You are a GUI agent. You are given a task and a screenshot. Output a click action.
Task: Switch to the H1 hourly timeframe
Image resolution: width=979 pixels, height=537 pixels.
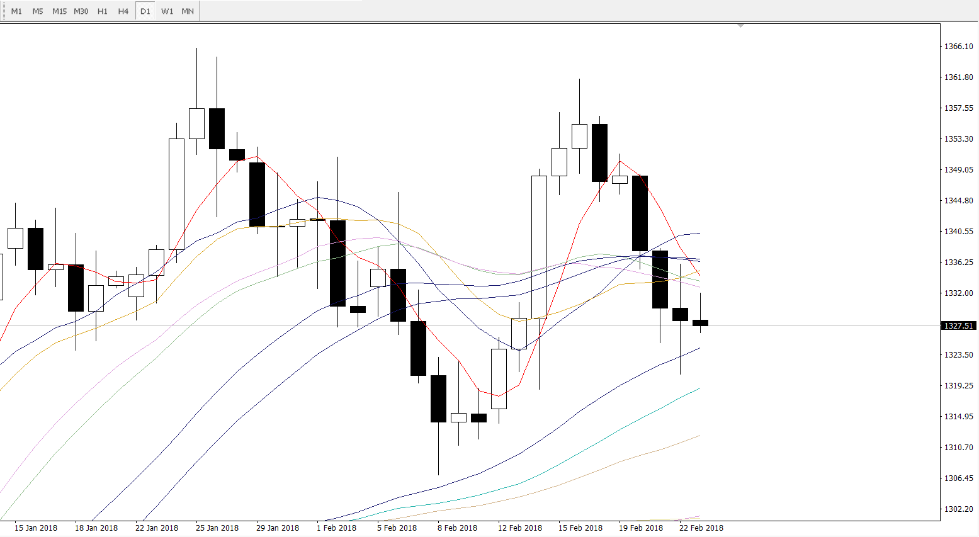pyautogui.click(x=103, y=11)
